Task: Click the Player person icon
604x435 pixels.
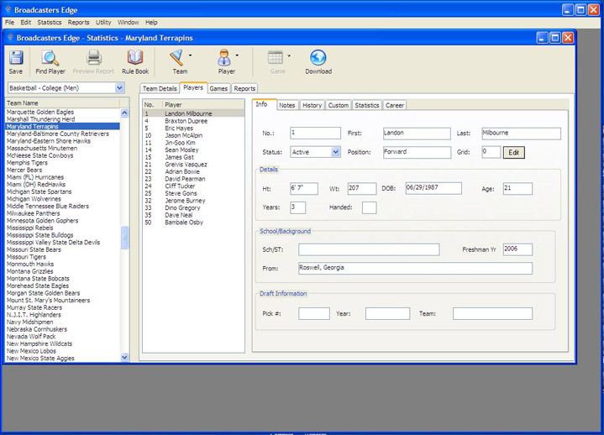Action: click(223, 58)
